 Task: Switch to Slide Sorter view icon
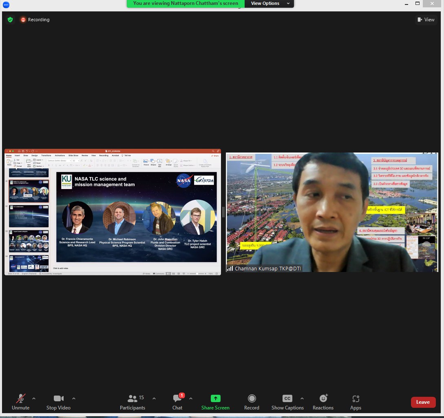[x=173, y=274]
